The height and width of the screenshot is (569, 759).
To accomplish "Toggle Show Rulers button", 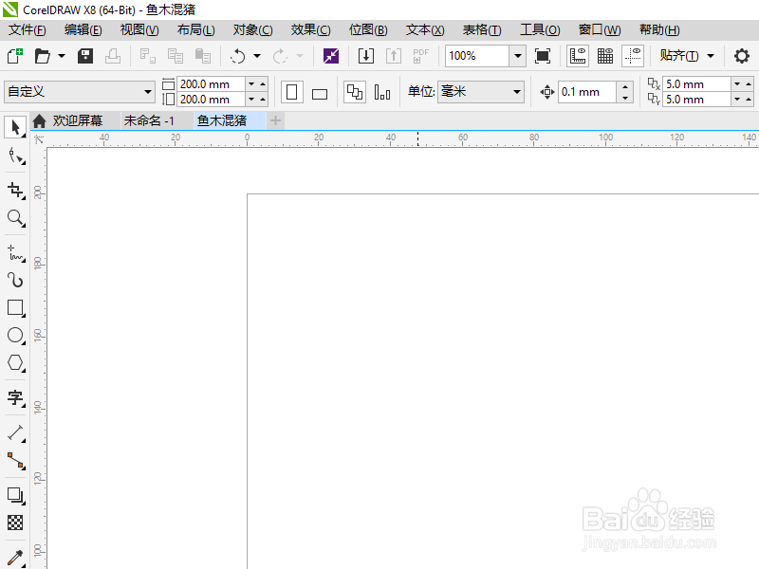I will [578, 56].
